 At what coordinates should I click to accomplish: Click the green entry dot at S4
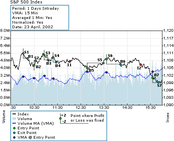coord(53,57)
